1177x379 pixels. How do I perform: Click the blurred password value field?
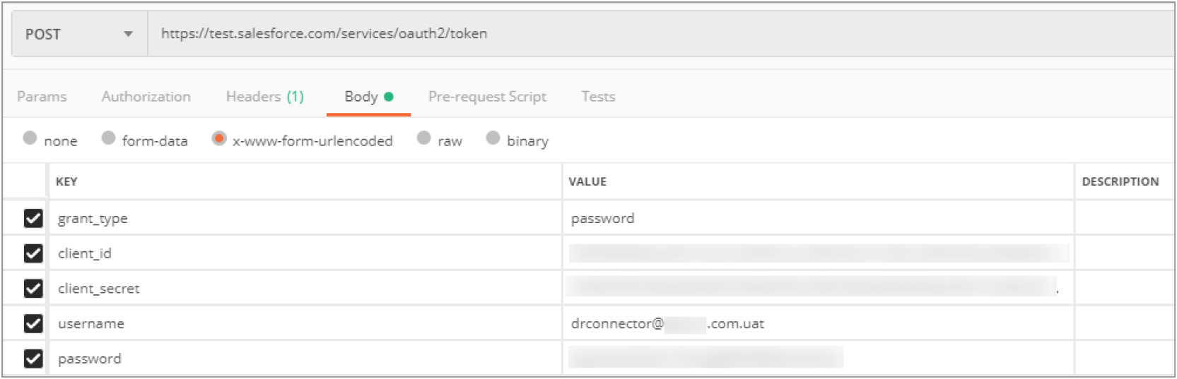coord(819,359)
